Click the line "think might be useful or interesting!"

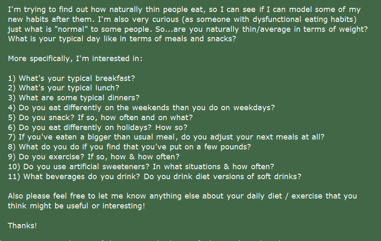(x=76, y=206)
